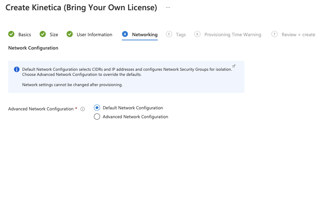Click the step 7 circle icon
This screenshot has height=204, width=322.
275,34
